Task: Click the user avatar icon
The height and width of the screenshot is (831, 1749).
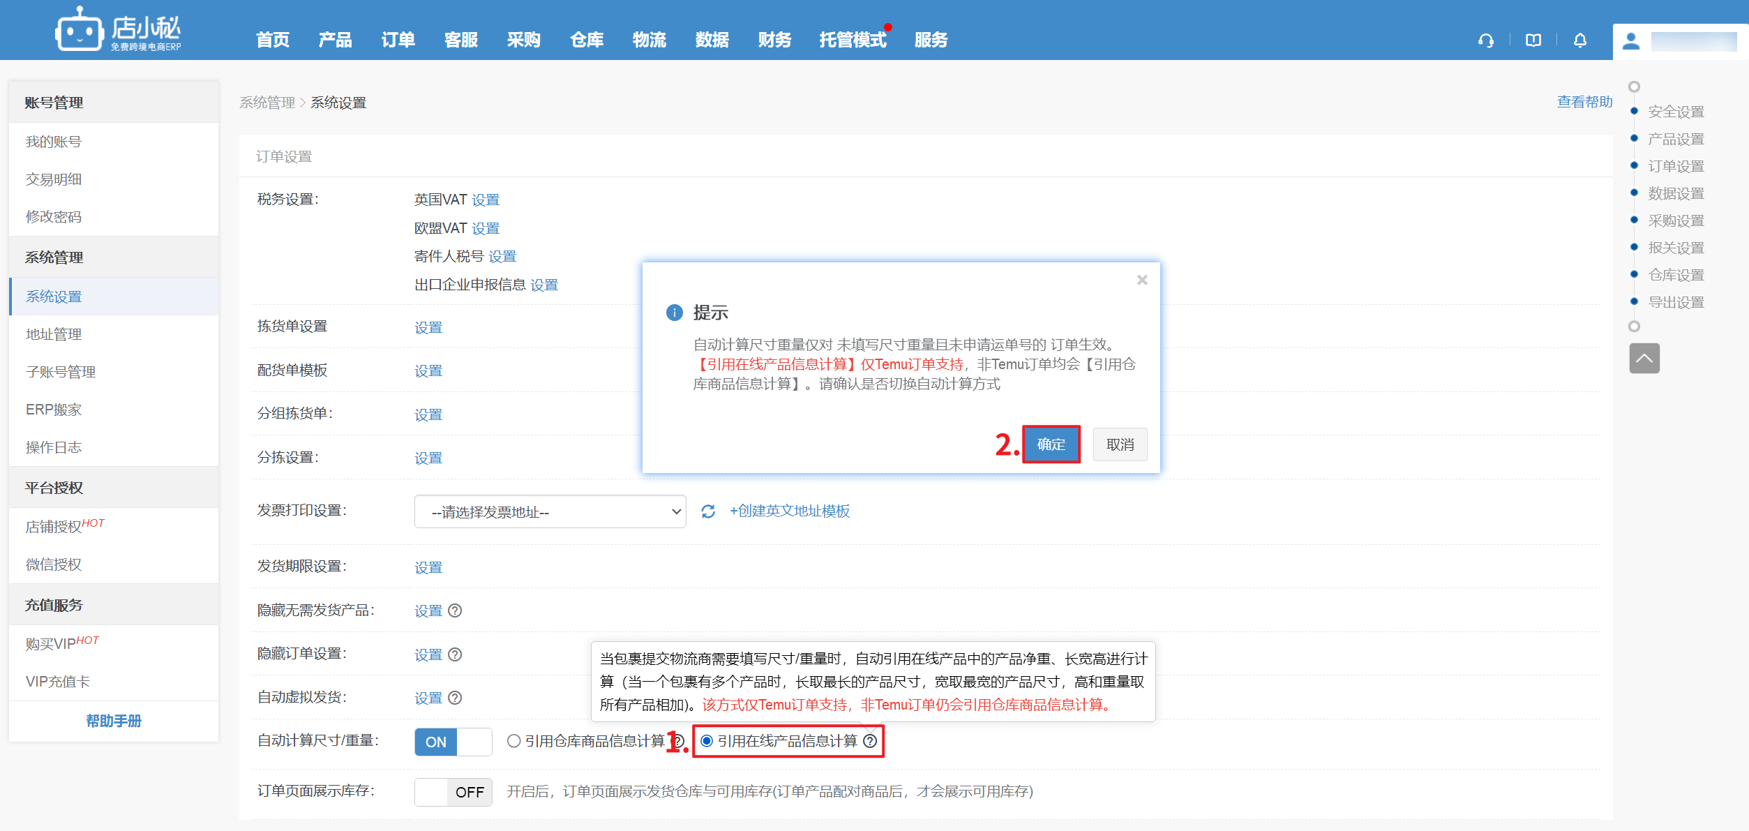Action: coord(1630,41)
